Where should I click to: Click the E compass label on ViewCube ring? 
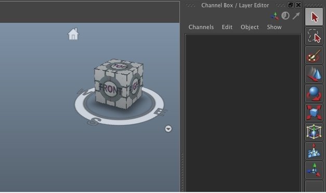tap(160, 113)
